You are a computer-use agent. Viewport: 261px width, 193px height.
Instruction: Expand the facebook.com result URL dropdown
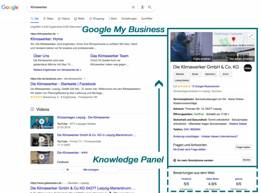(x=84, y=79)
